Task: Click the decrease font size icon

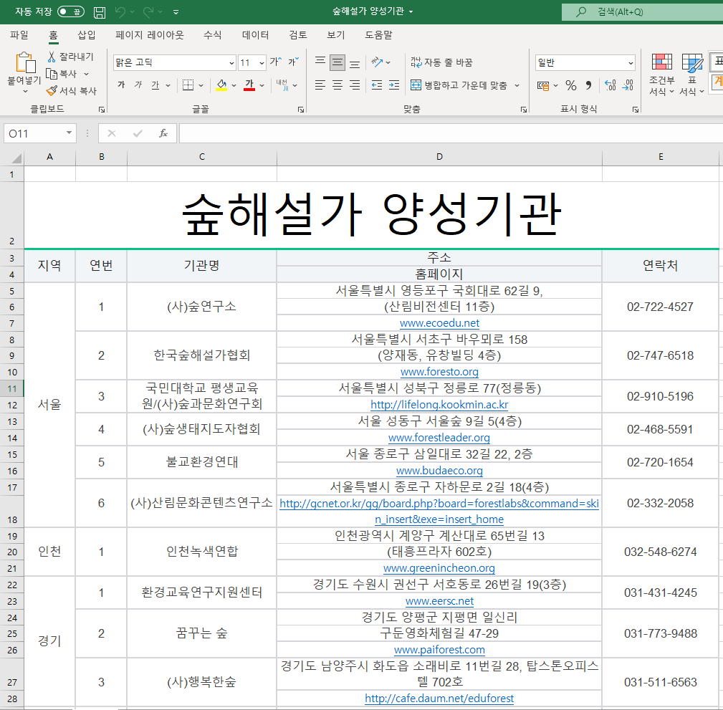Action: coord(294,62)
